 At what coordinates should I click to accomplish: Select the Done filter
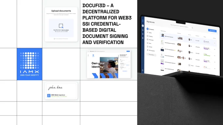point(149,43)
